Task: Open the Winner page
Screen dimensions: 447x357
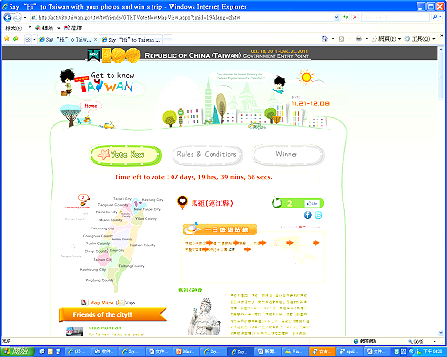Action: [288, 154]
